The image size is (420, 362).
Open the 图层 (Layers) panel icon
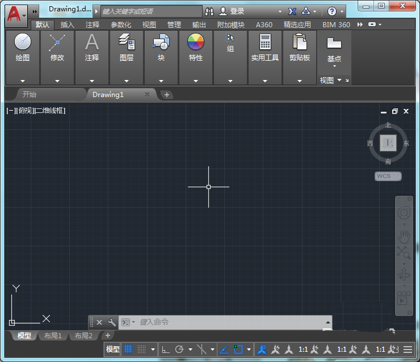point(127,42)
